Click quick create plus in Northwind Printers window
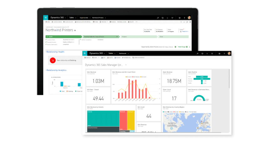Screen dimensions: 267x141 tap(167, 18)
